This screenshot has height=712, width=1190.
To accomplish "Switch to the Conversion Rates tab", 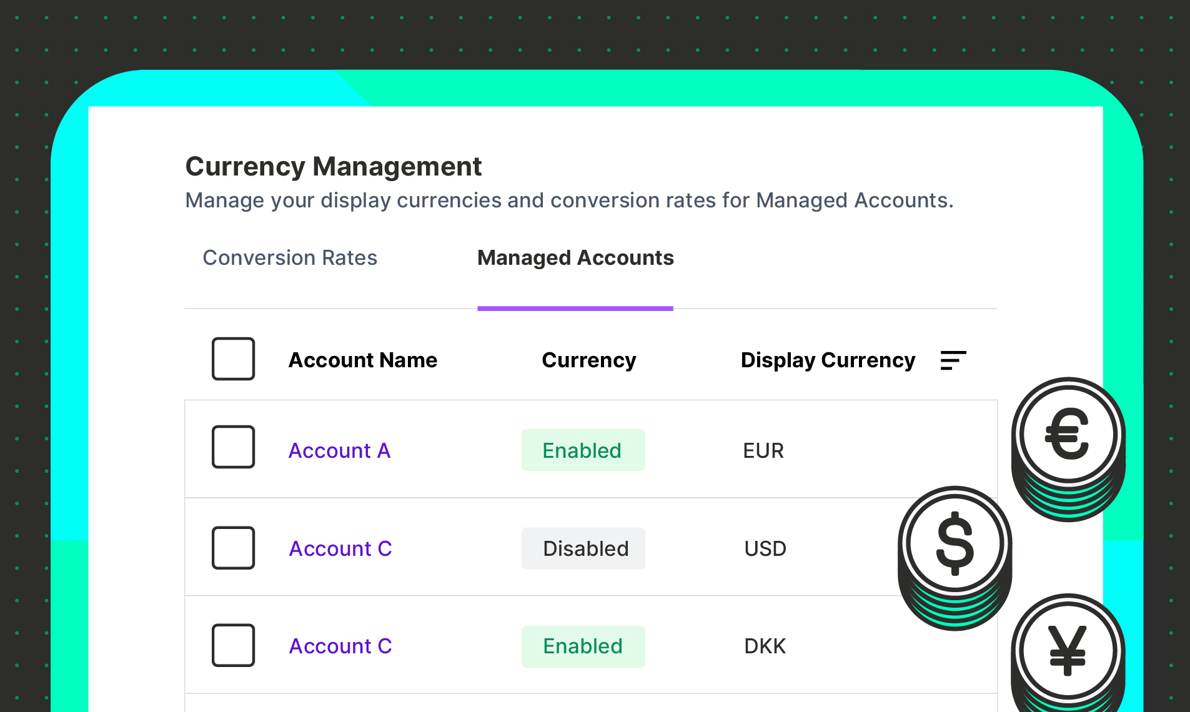I will (x=290, y=257).
